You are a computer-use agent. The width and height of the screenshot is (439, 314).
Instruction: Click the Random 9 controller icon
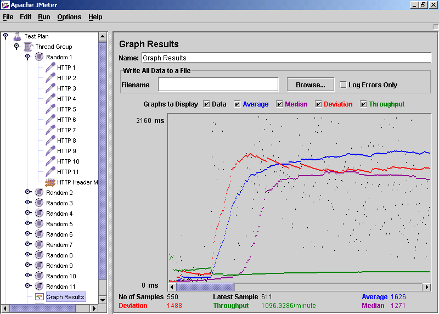point(39,266)
